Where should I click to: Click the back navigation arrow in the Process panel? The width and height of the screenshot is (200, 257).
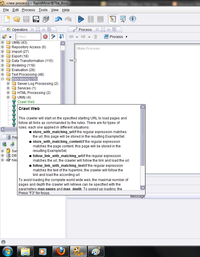pos(71,37)
